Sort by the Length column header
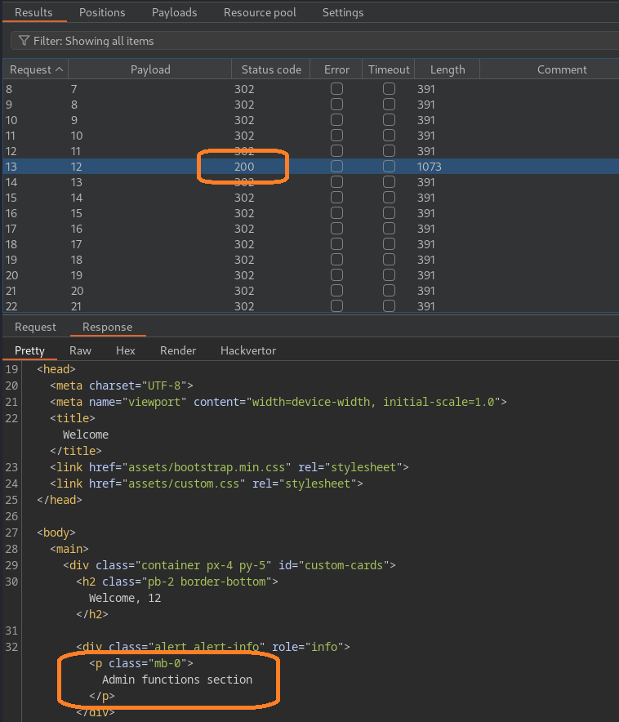Screen dimensions: 619x722 tap(448, 70)
